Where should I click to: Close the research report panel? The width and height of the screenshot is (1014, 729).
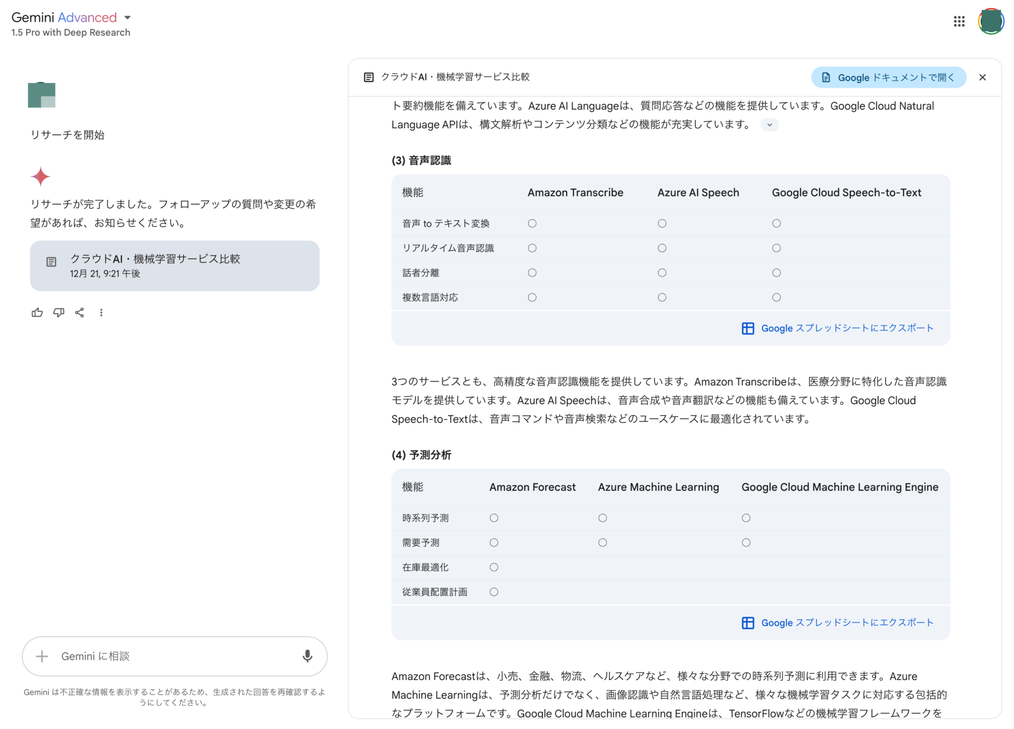tap(982, 78)
